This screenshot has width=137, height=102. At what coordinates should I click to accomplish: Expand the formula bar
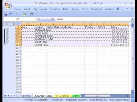(x=132, y=19)
